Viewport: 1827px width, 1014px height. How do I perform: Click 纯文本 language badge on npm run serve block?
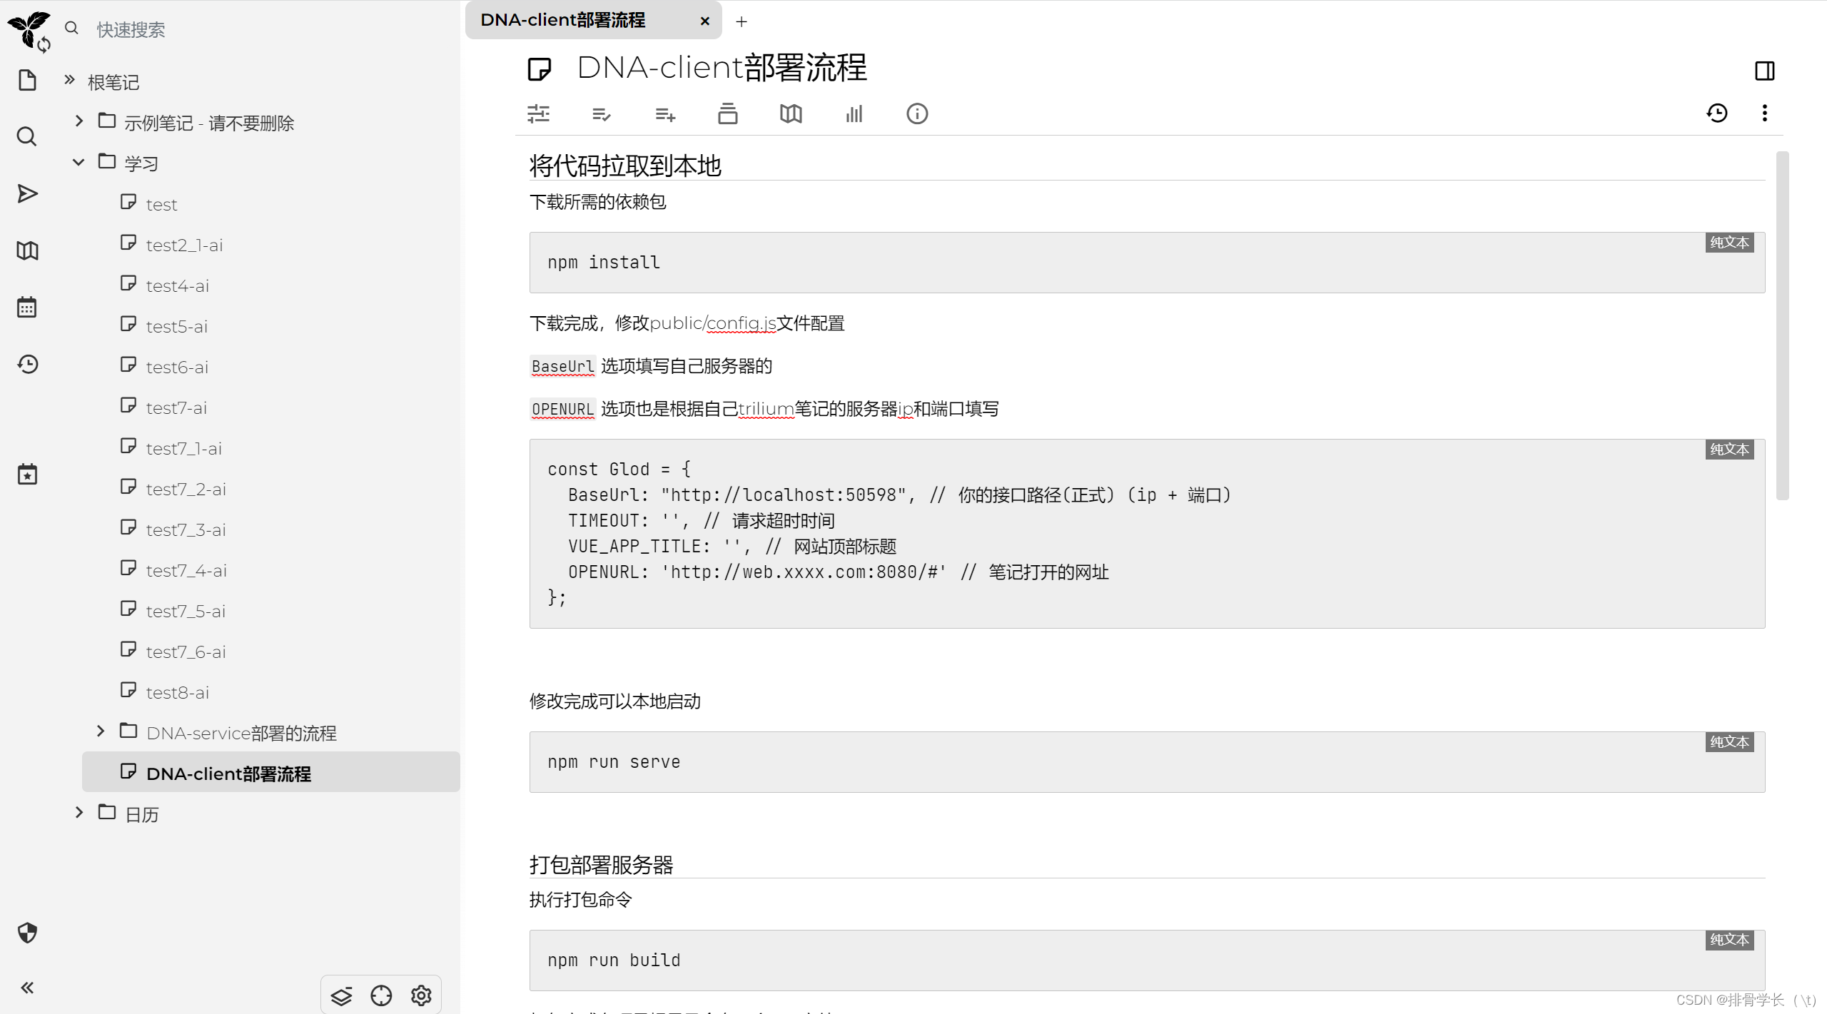tap(1729, 741)
